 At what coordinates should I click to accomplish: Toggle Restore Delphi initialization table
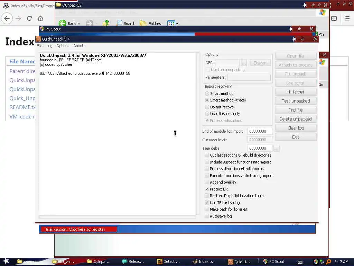coord(207,196)
